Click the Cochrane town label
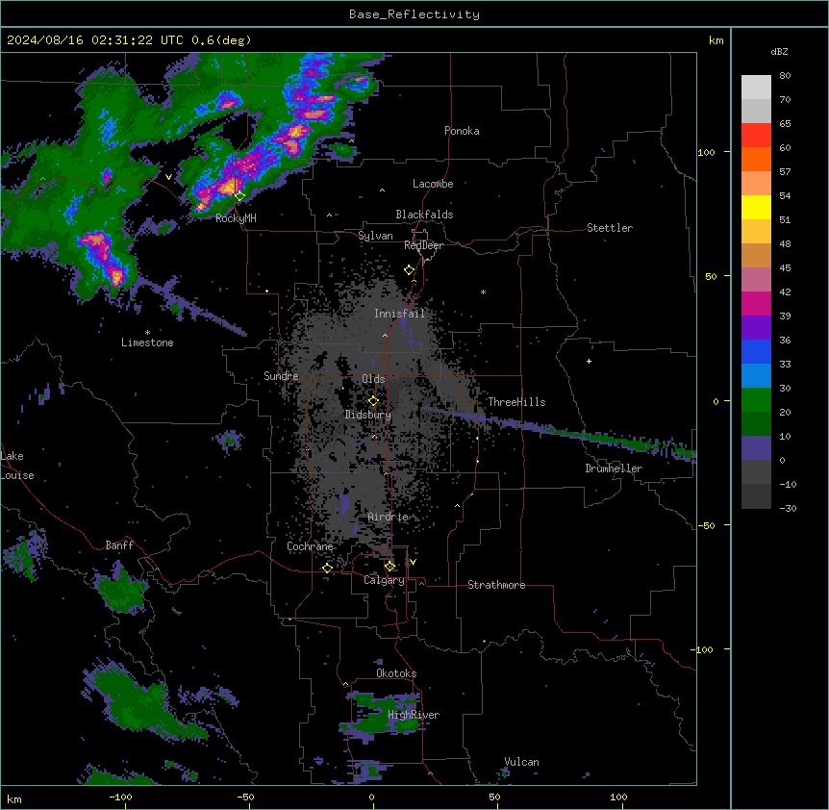829x810 pixels. [310, 546]
